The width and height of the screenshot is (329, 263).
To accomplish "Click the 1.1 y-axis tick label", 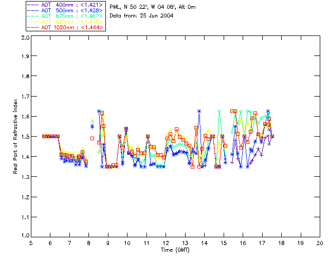I will click(x=25, y=217).
